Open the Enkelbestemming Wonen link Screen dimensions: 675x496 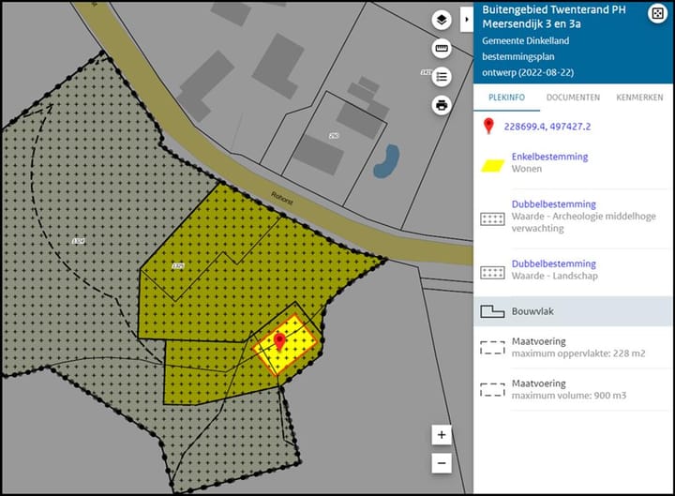[549, 157]
